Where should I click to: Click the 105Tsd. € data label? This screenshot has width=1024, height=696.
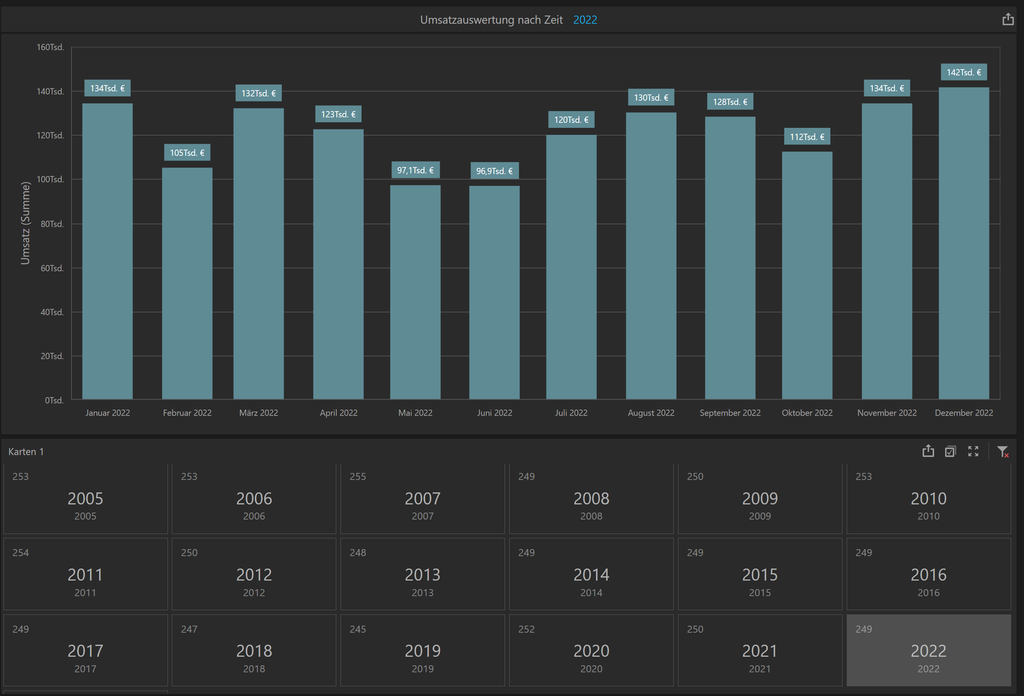[x=187, y=152]
